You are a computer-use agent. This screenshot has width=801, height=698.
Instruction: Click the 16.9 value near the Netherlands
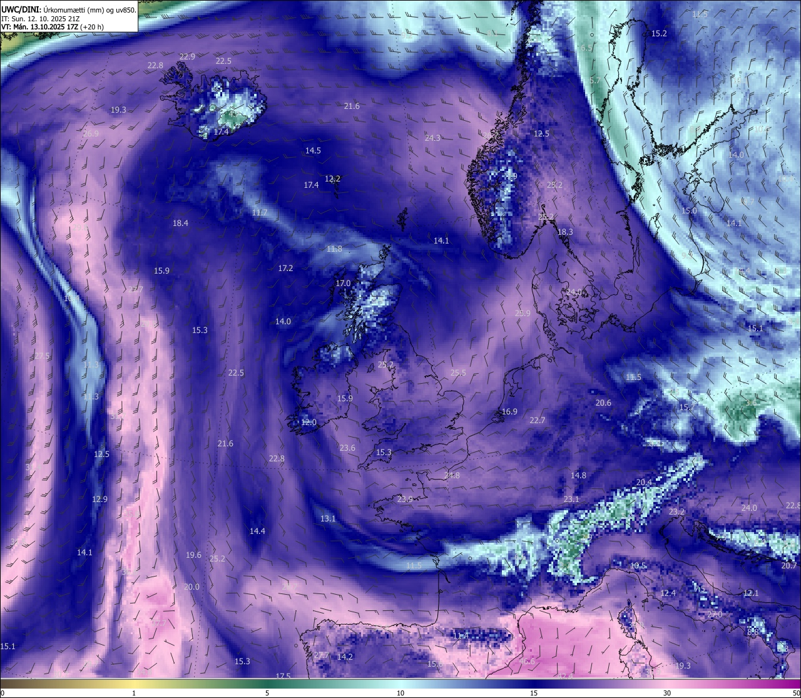pyautogui.click(x=509, y=411)
